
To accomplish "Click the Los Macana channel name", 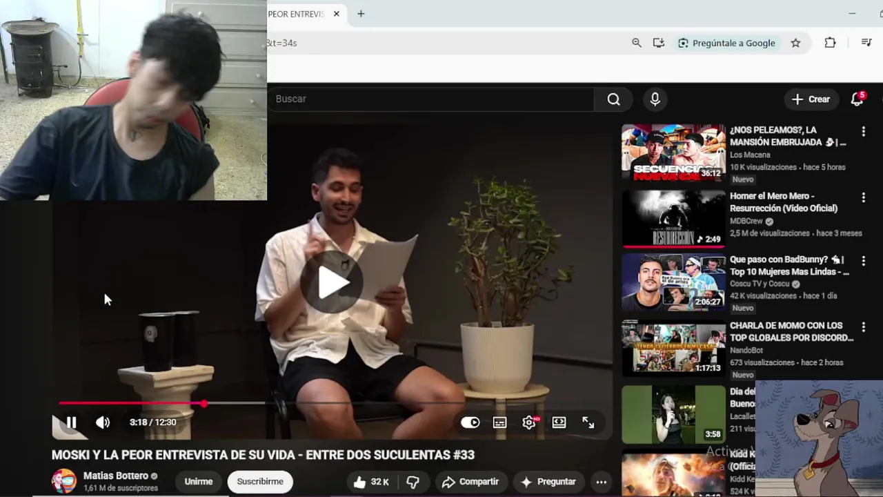I will coord(750,155).
